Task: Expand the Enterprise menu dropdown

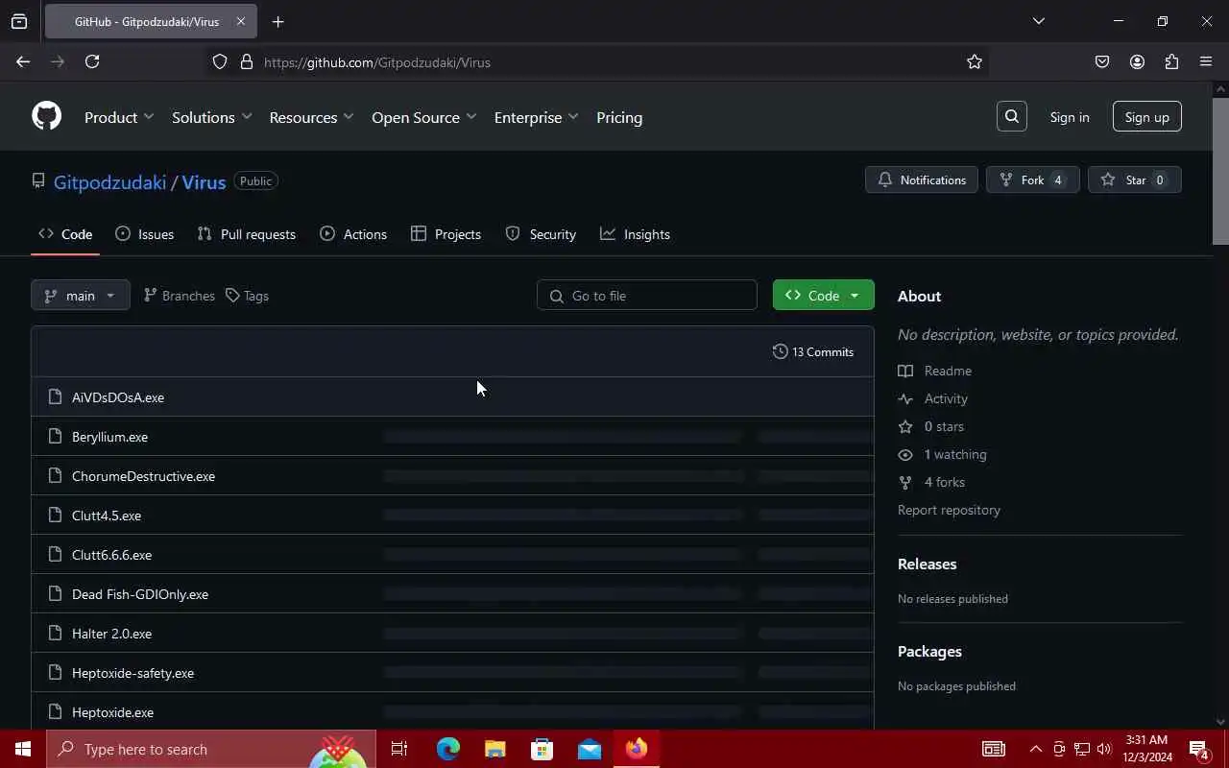Action: pos(536,117)
